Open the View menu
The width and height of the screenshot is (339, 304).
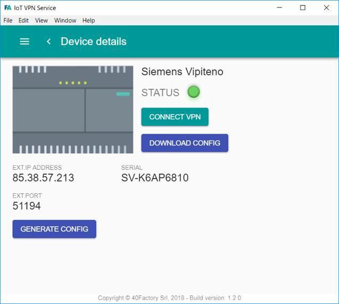(42, 20)
